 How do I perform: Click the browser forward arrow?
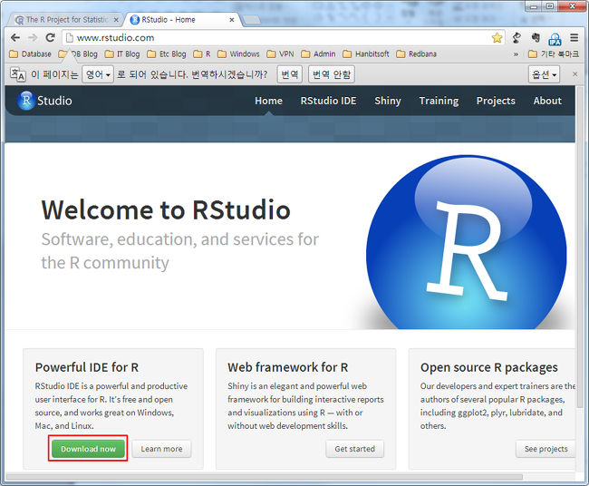33,37
